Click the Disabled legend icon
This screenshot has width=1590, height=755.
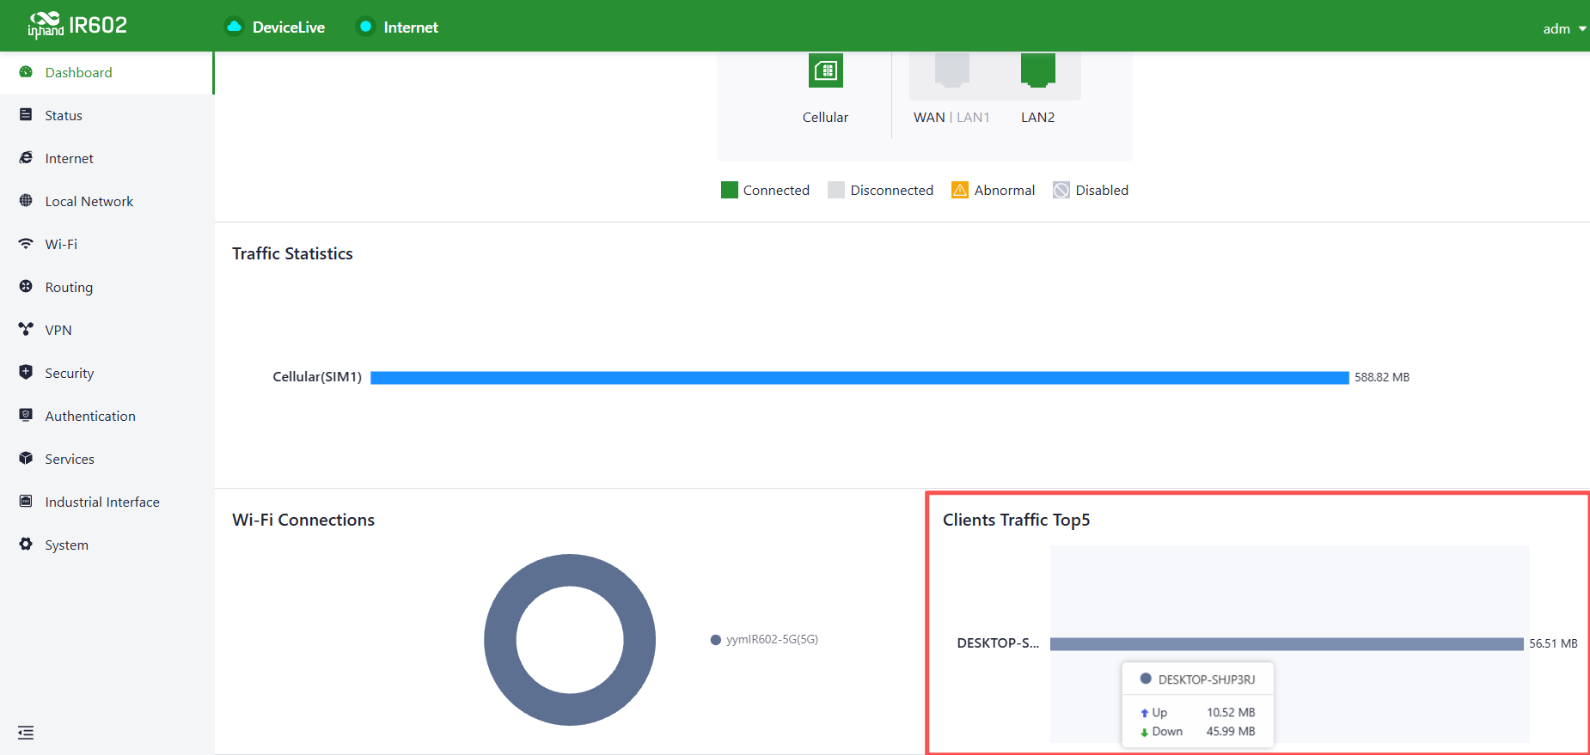[x=1061, y=190]
